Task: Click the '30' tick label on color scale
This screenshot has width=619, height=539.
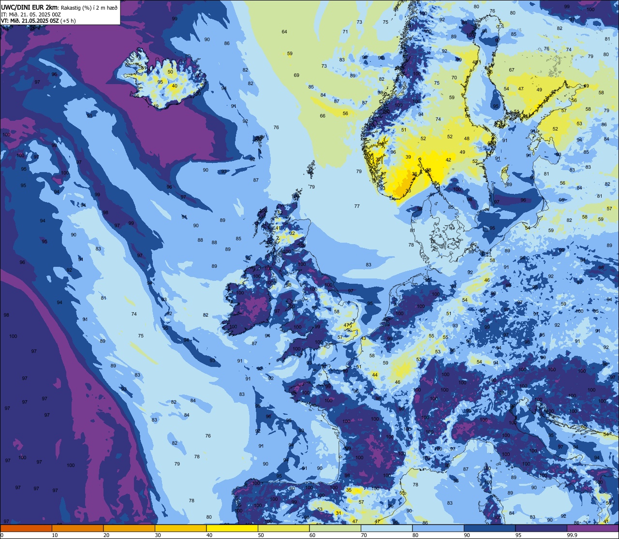Action: [x=158, y=535]
